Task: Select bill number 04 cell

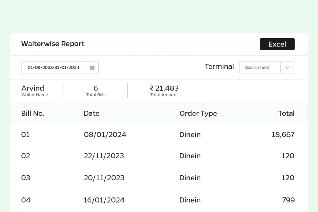Action: click(26, 200)
